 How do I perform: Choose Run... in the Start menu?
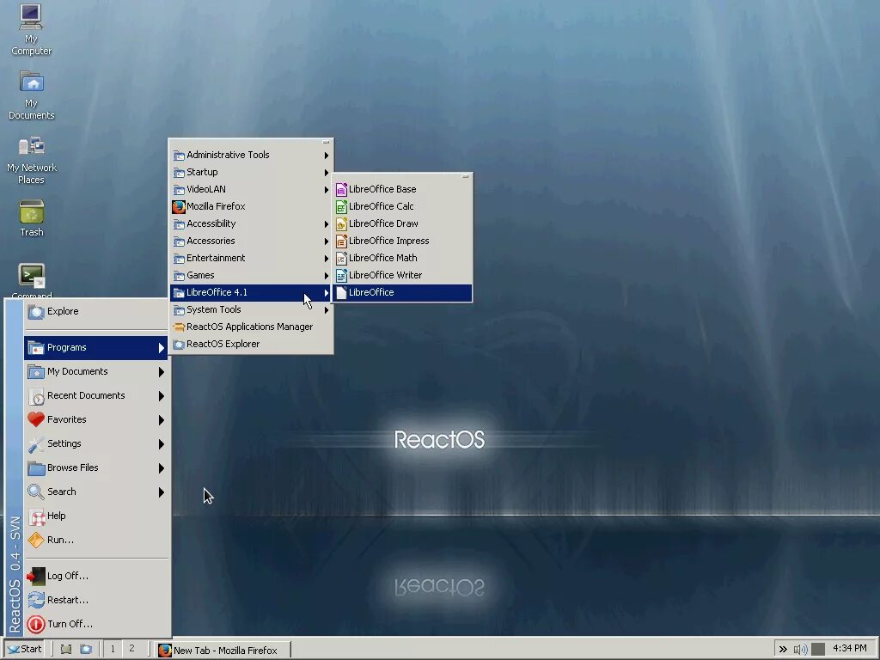(x=96, y=540)
